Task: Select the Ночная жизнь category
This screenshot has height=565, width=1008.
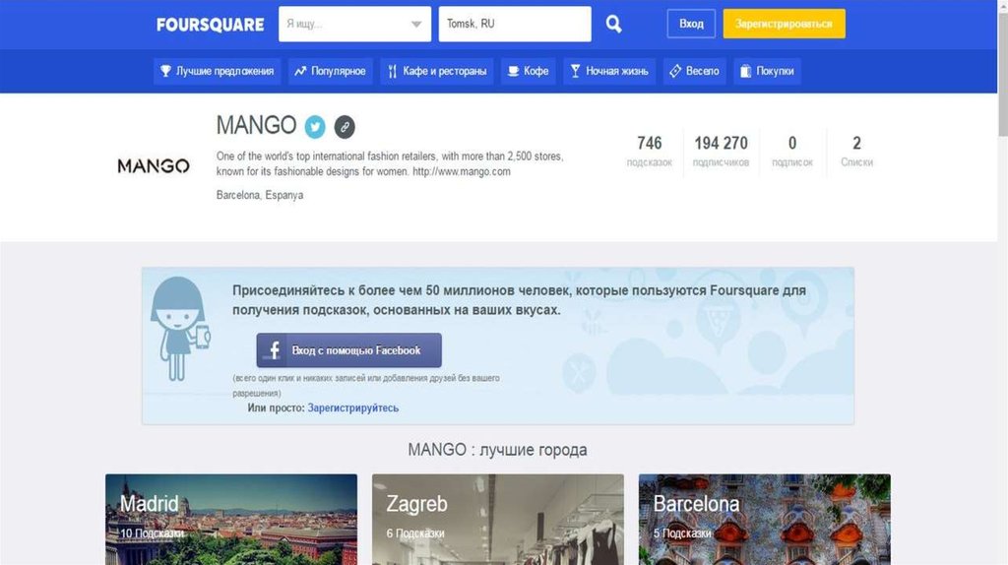Action: [x=609, y=71]
